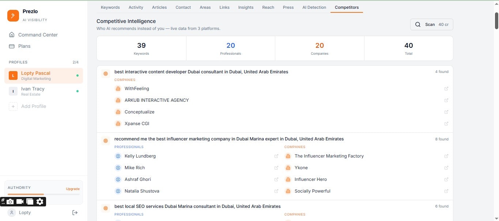Open the Insights tab

245,7
